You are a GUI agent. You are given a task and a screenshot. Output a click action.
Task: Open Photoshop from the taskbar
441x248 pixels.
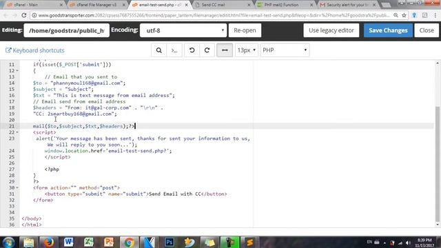(x=170, y=242)
